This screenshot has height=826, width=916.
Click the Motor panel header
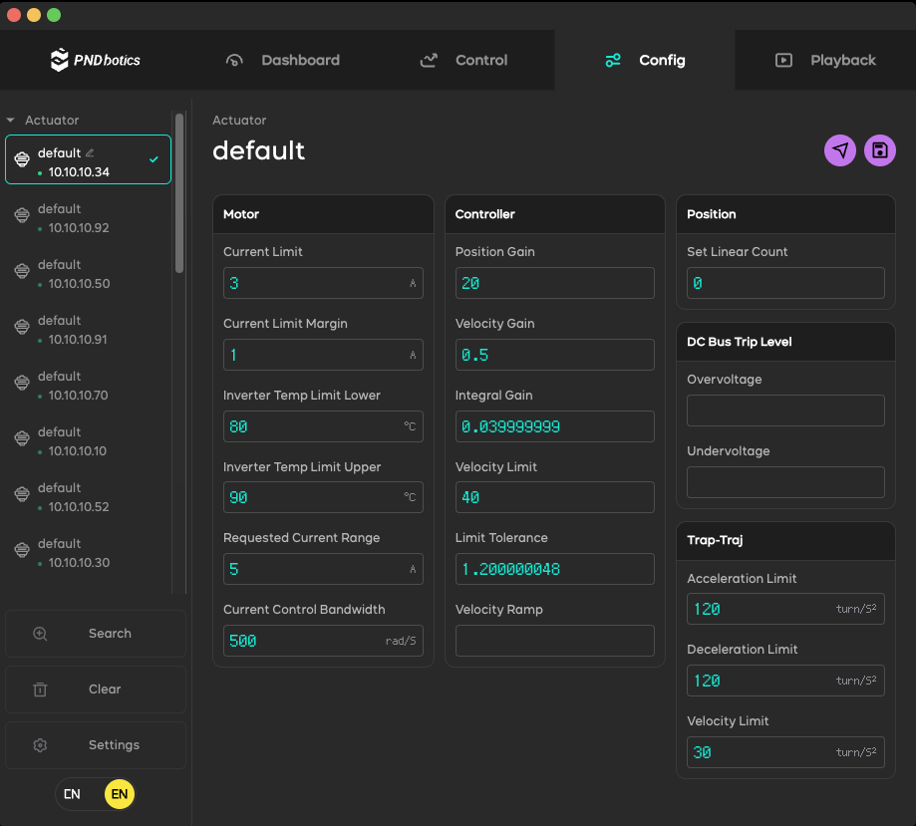tap(323, 214)
